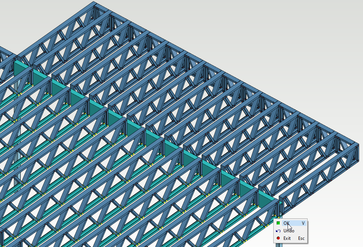Select the teal plate nearest the context menu
This screenshot has height=247, width=363.
(267, 200)
